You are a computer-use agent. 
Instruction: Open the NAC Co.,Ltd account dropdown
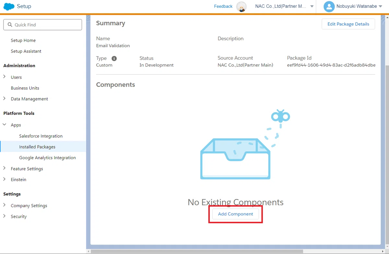284,6
